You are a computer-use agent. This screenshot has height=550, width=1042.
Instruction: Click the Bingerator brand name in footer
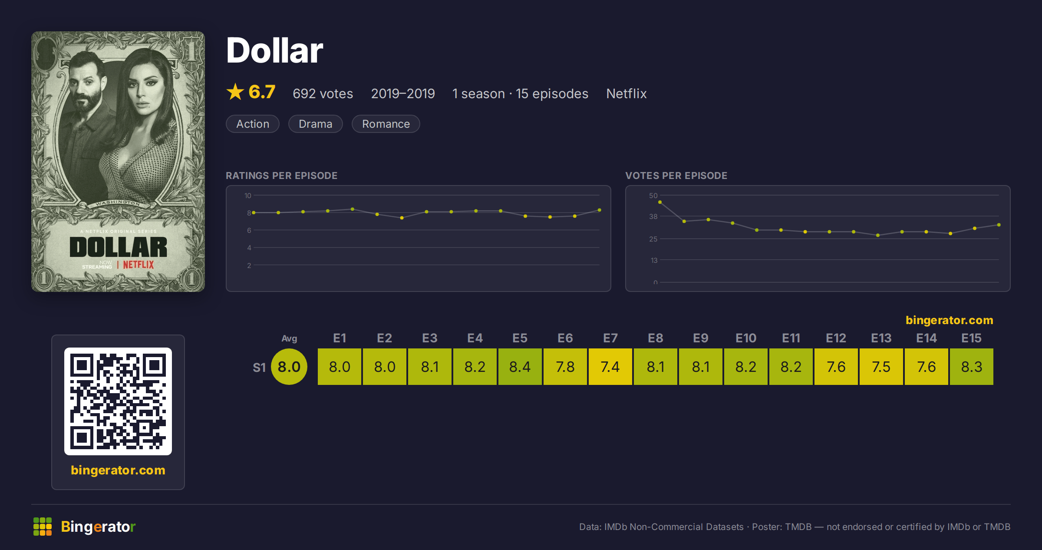pos(98,527)
